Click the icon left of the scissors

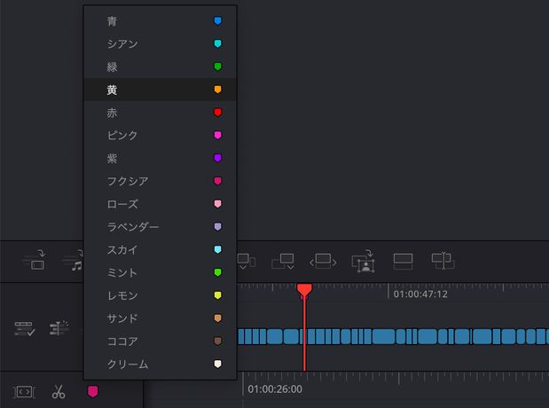click(24, 391)
